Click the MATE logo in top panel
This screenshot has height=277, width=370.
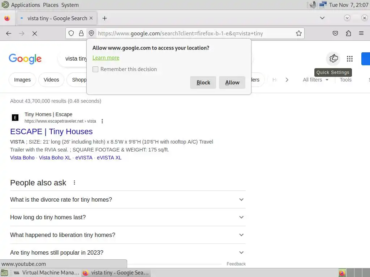click(x=5, y=5)
